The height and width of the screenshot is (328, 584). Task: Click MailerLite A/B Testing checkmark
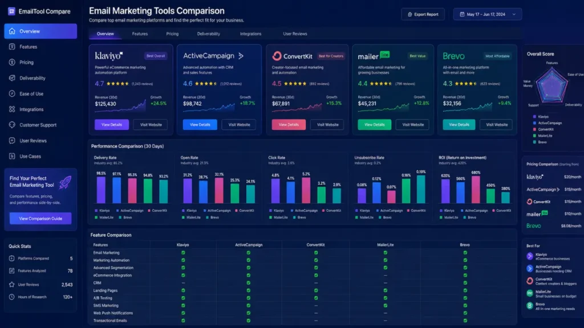click(x=385, y=298)
